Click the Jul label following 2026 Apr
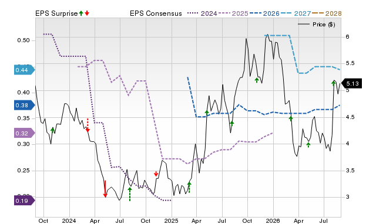 tap(324, 220)
